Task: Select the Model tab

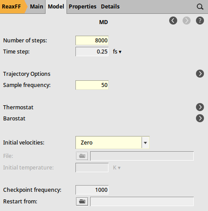Action: [x=56, y=7]
